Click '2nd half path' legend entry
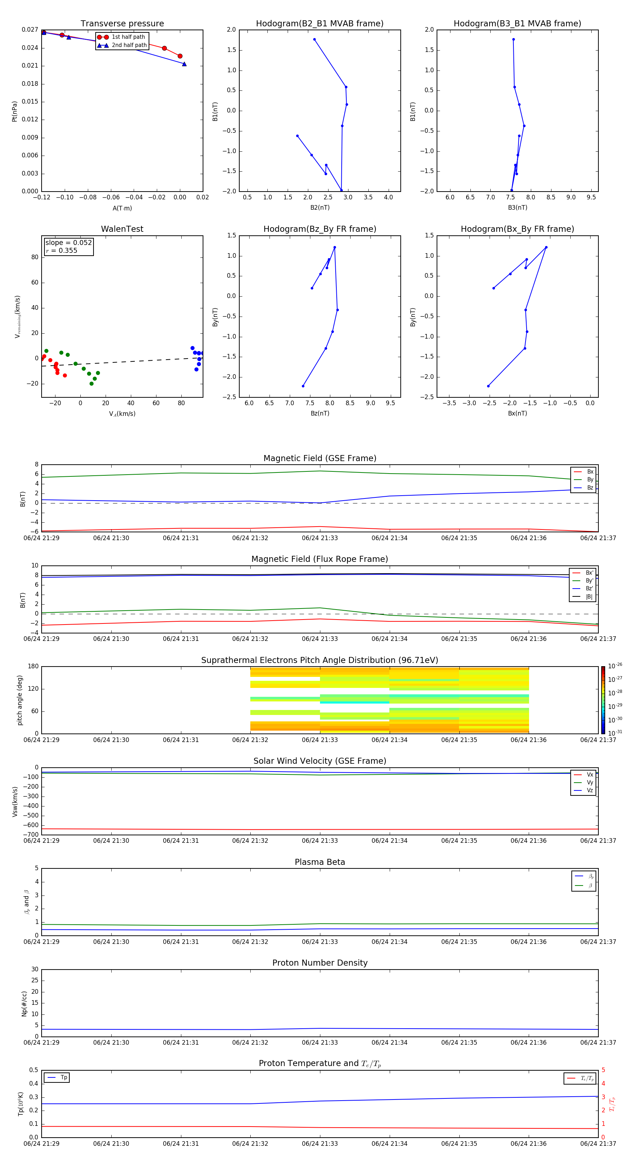 point(122,45)
